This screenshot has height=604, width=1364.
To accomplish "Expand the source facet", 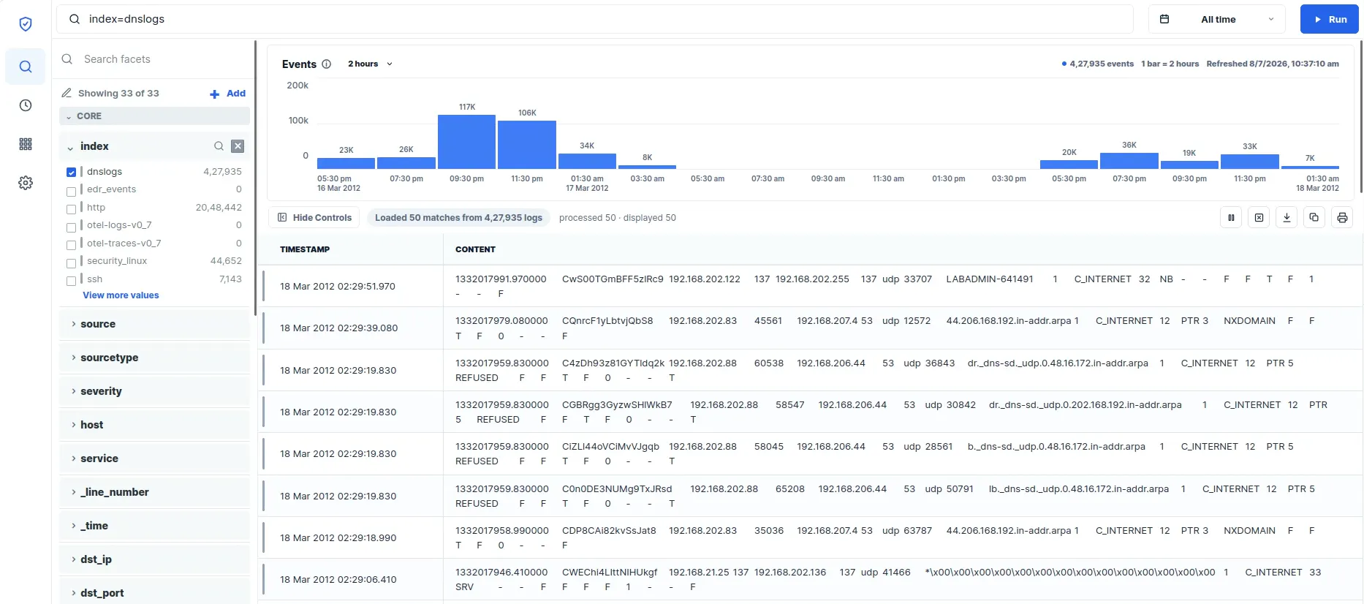I will [x=154, y=324].
